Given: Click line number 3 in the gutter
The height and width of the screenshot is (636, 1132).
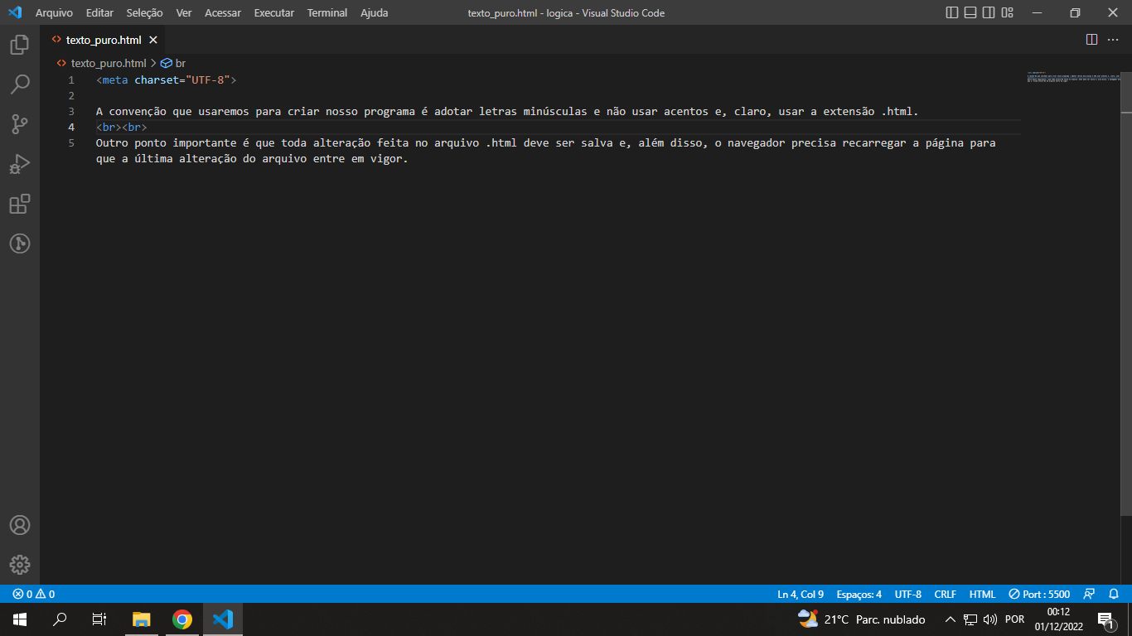Looking at the screenshot, I should [71, 112].
